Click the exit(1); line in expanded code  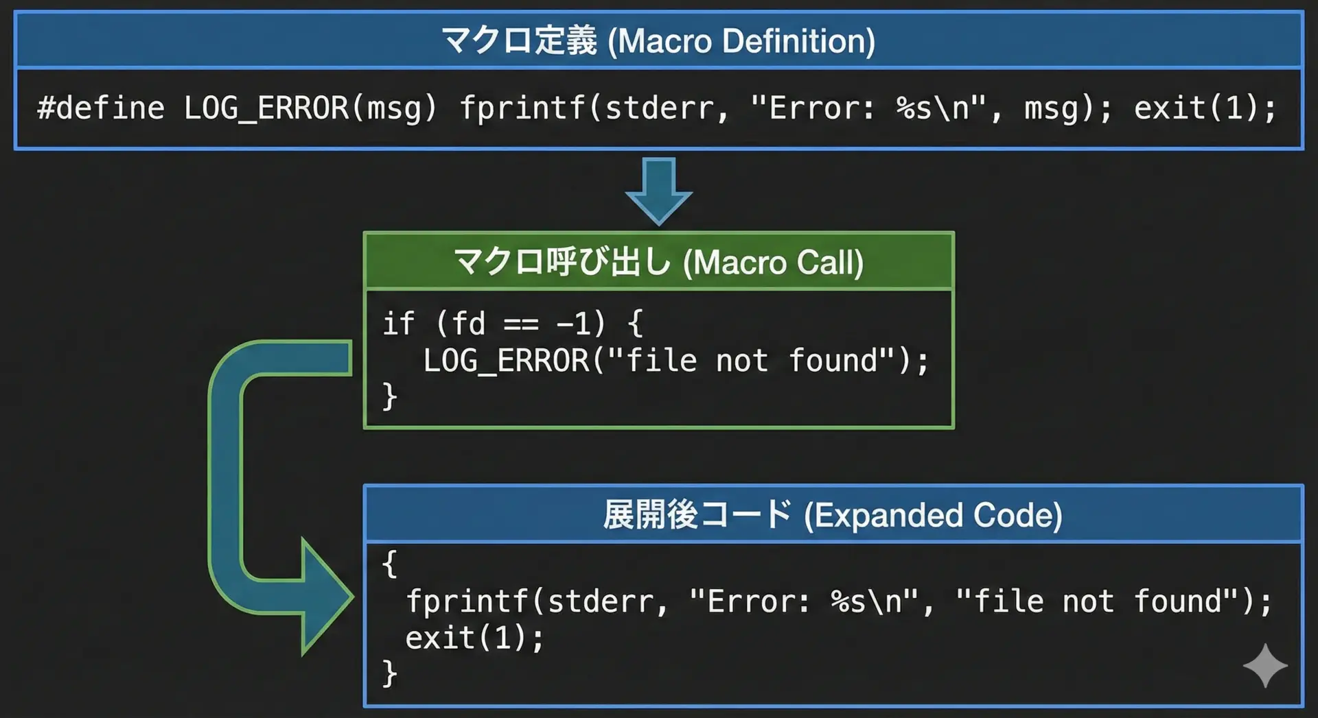pos(474,638)
